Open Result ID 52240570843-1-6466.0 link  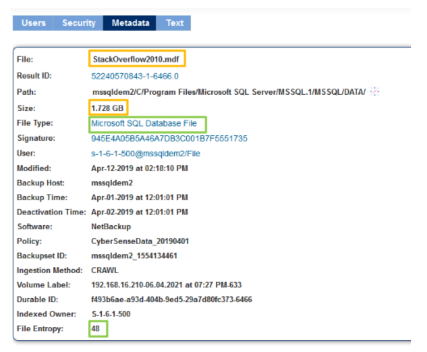click(x=135, y=76)
